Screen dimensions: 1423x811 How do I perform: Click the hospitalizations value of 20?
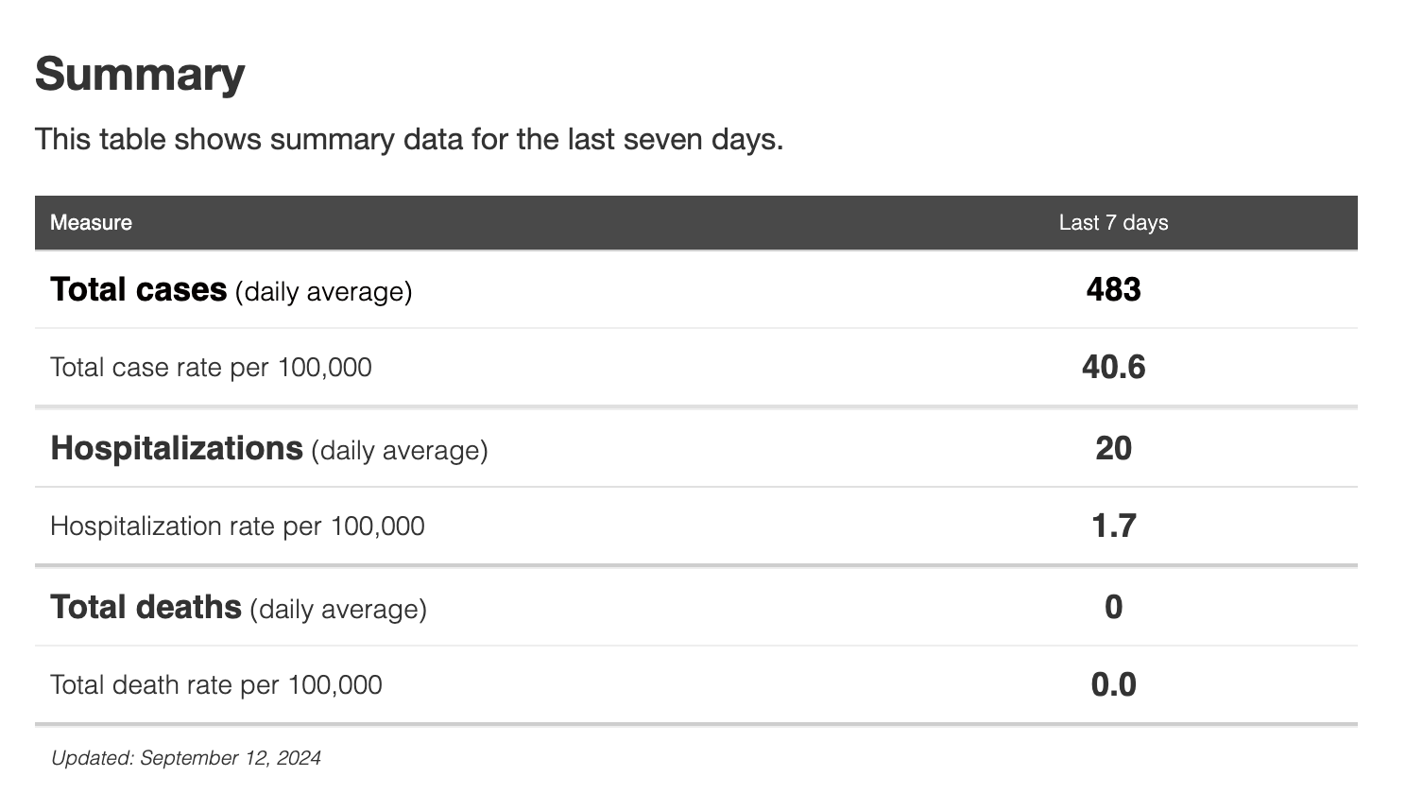pyautogui.click(x=1113, y=448)
